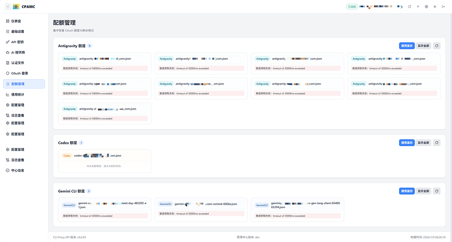452x242 pixels.
Task: Click error message under antigravity-zl card
Action: (105, 118)
